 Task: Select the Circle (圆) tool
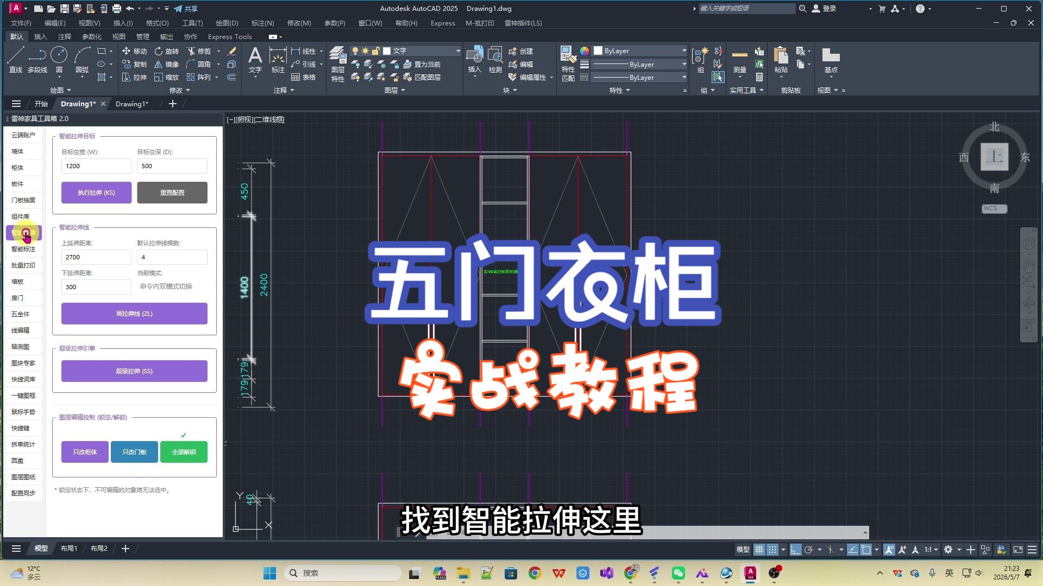coord(59,60)
